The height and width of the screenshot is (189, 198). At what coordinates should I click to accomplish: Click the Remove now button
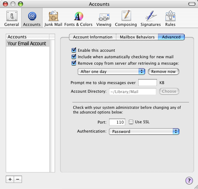click(x=163, y=72)
